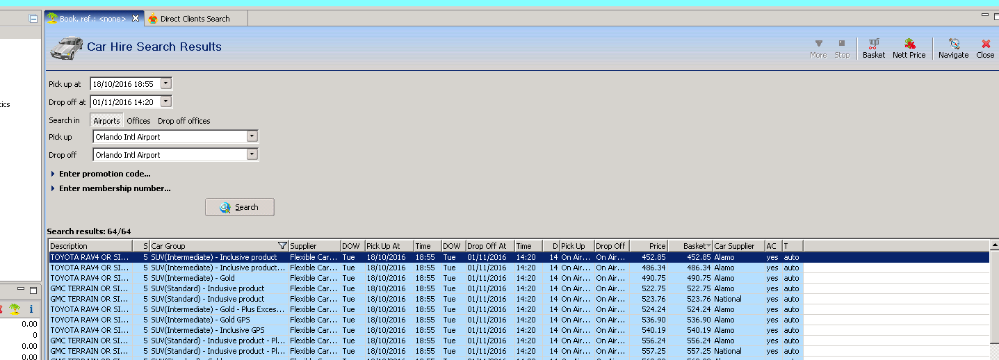Sort by the Car Supplier column header
Screen dimensions: 999x360
pos(738,246)
